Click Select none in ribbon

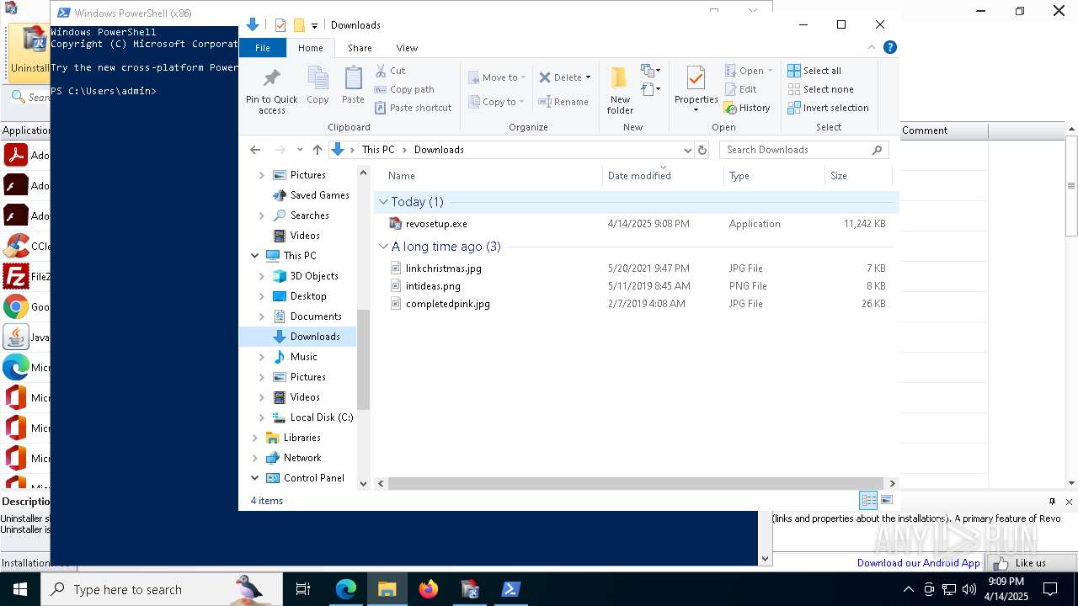(820, 89)
